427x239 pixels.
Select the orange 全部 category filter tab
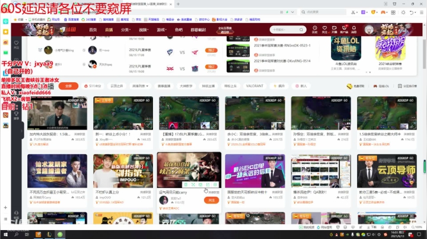click(x=68, y=86)
